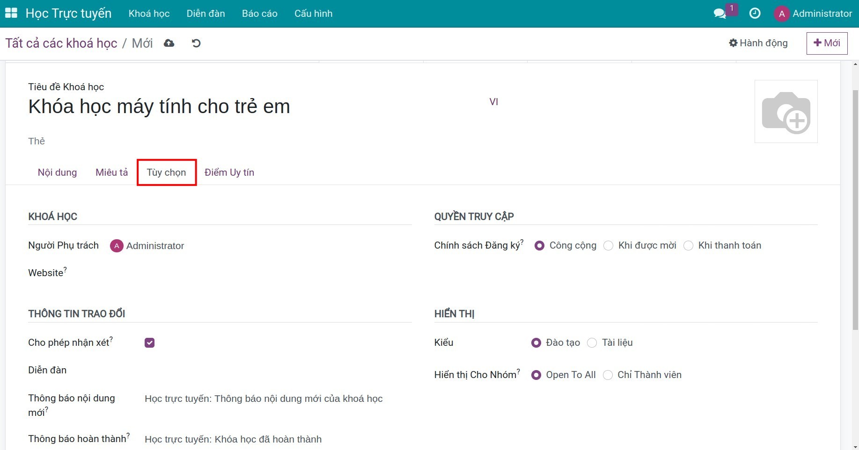Go back to Tất cả các khoá học
The height and width of the screenshot is (450, 859).
pyautogui.click(x=61, y=43)
